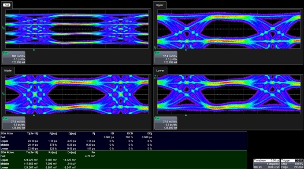The image size is (304, 169).
Task: Select the Middle Rj value 873 fs
Action: (53, 145)
